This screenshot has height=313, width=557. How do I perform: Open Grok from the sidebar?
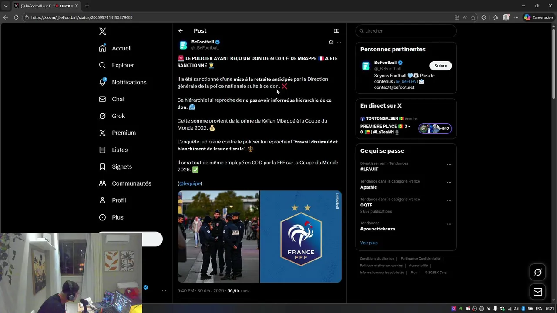[112, 116]
